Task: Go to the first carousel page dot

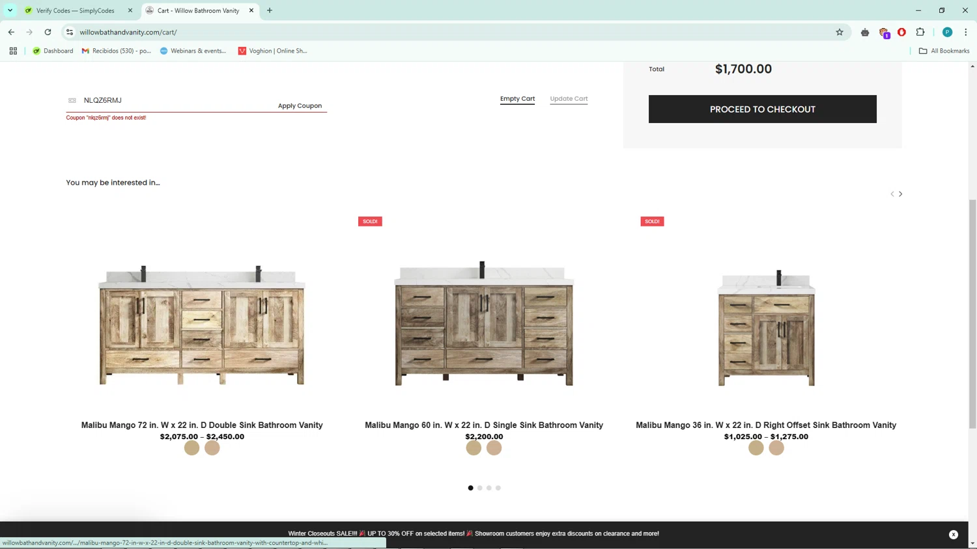Action: (x=471, y=488)
